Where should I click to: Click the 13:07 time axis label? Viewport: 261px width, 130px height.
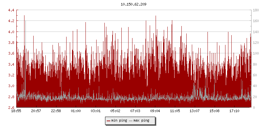pyautogui.click(x=195, y=111)
